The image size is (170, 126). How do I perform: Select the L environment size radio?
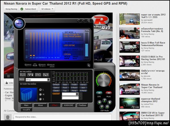pyautogui.click(x=41, y=90)
